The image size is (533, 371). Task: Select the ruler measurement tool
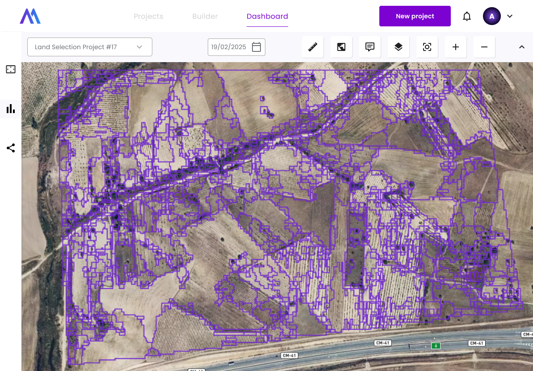click(x=313, y=47)
